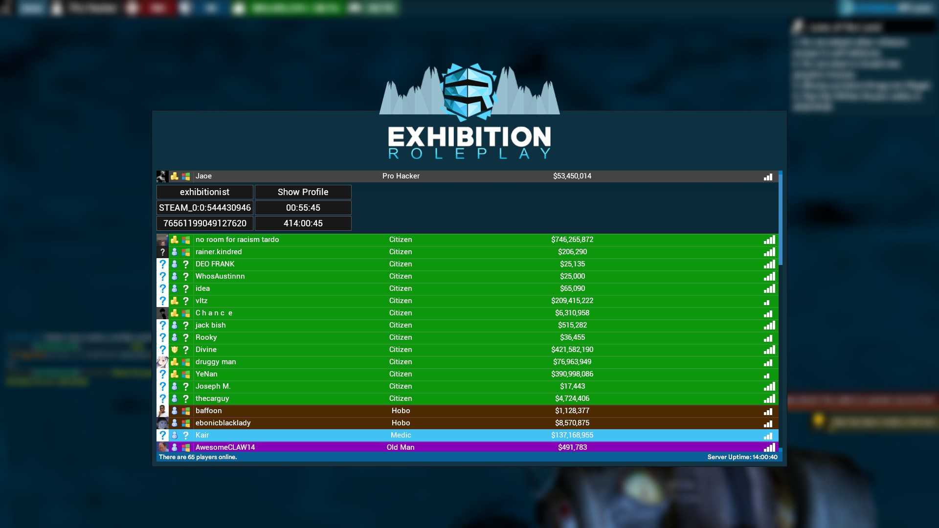The width and height of the screenshot is (939, 528).
Task: Click gold rank icon for no room for racism tardo
Action: pyautogui.click(x=175, y=240)
